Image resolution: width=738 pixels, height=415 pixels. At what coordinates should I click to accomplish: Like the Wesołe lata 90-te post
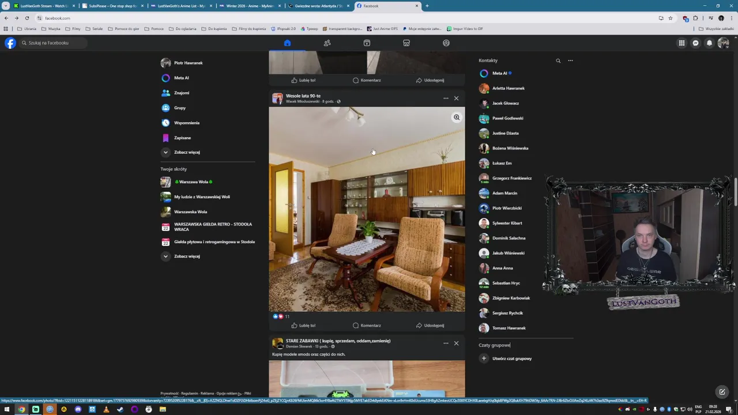pyautogui.click(x=303, y=326)
